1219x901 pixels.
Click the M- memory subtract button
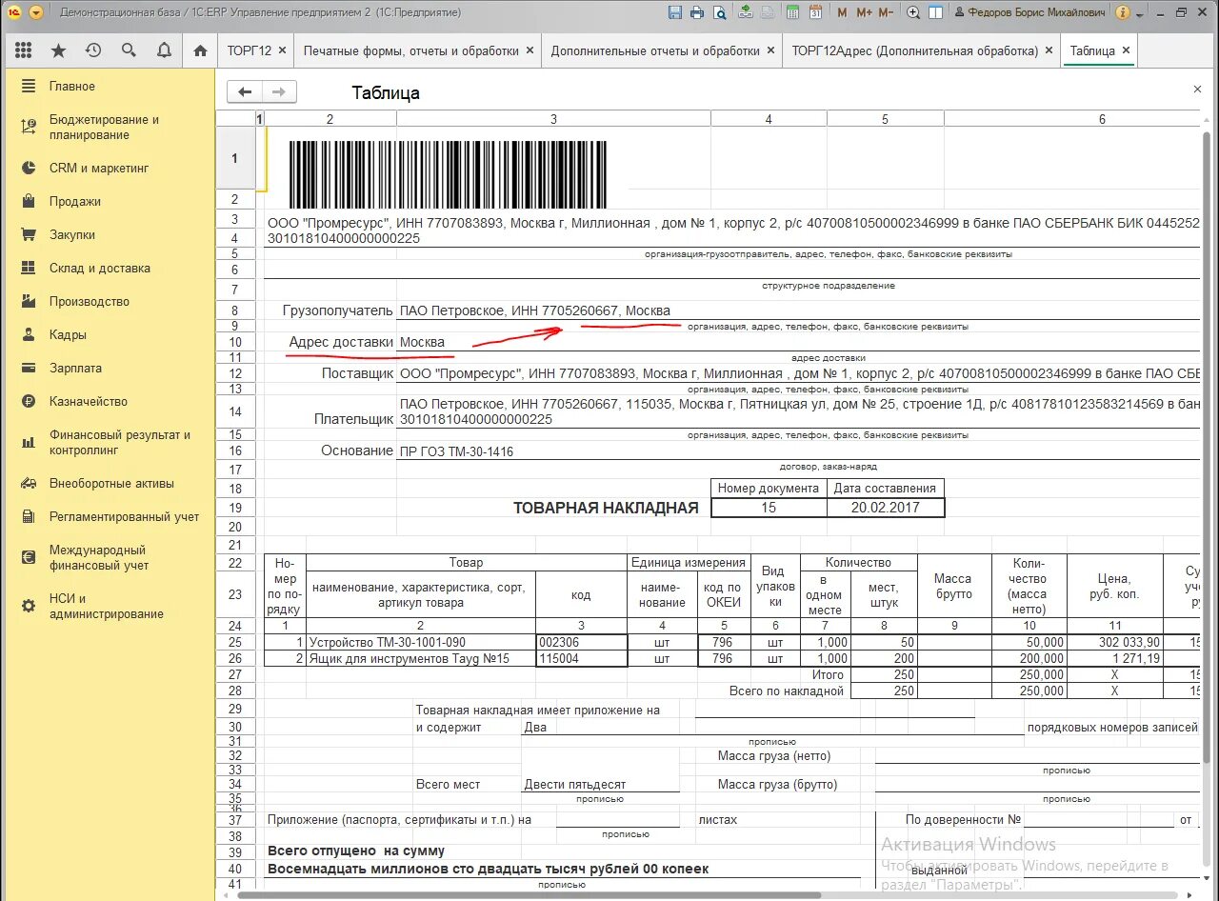click(x=886, y=13)
